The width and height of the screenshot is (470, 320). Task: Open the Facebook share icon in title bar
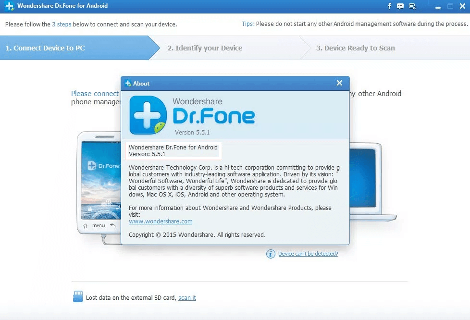tap(390, 6)
